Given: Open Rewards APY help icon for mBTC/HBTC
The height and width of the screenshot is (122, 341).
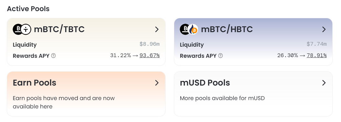Looking at the screenshot, I should point(220,56).
